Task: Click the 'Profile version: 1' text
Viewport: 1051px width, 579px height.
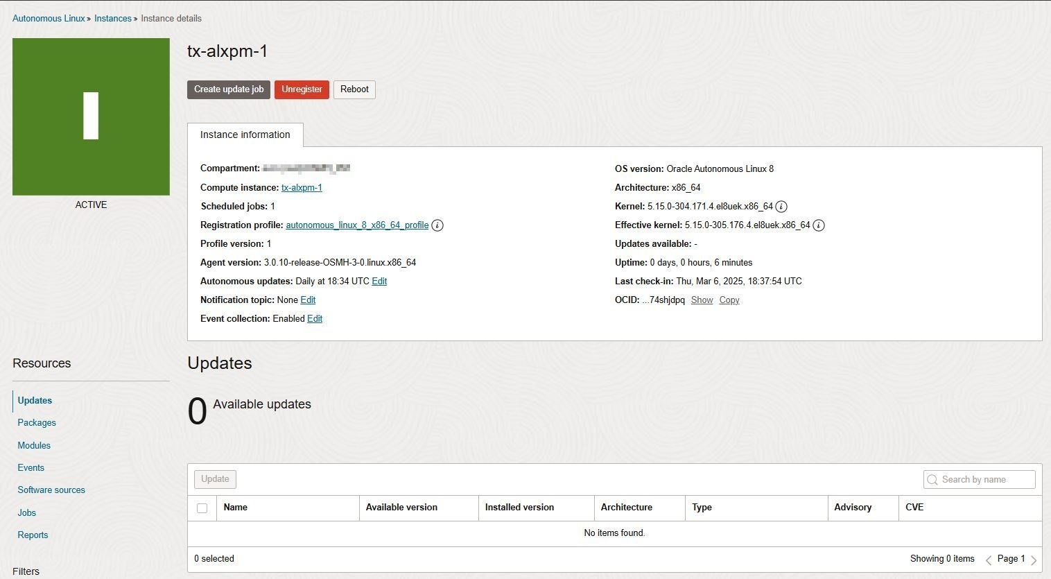Action: pos(236,244)
